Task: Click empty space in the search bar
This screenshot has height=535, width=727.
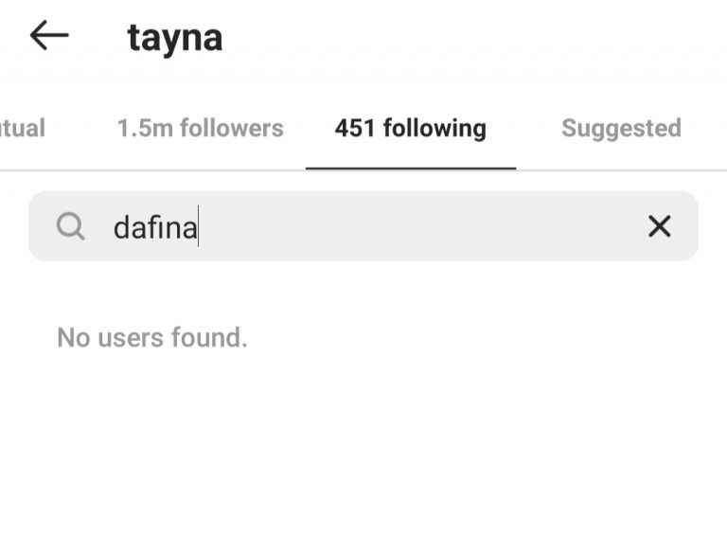Action: [417, 226]
